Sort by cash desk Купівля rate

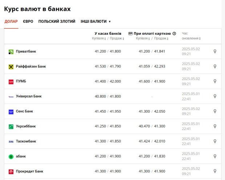99,38
